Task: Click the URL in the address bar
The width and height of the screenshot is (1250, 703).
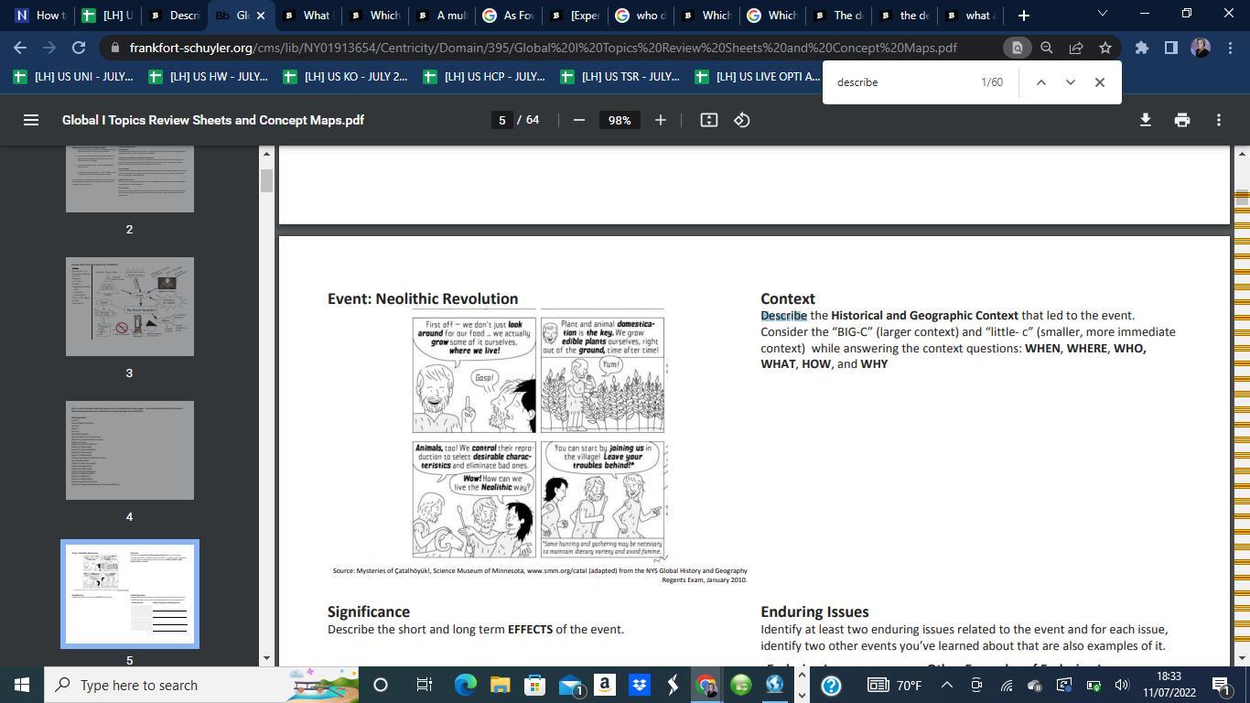Action: (543, 48)
